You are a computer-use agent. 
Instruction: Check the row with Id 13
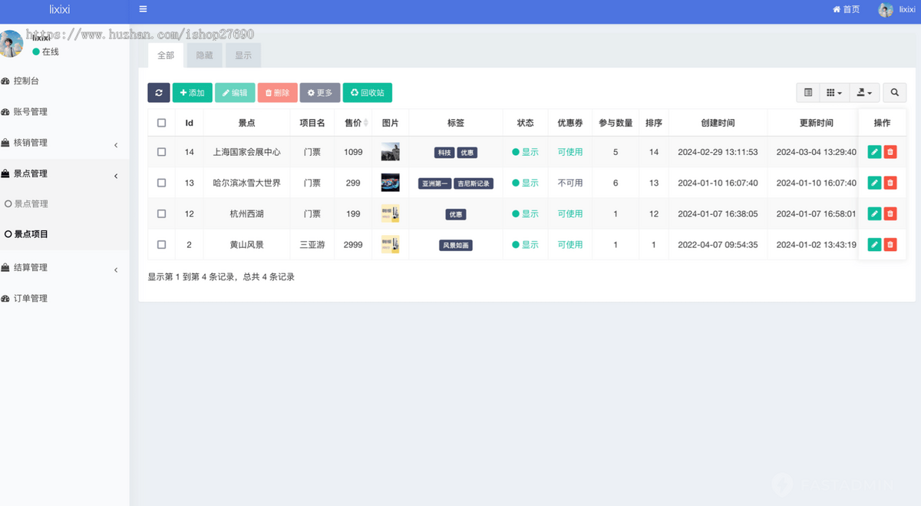coord(161,183)
